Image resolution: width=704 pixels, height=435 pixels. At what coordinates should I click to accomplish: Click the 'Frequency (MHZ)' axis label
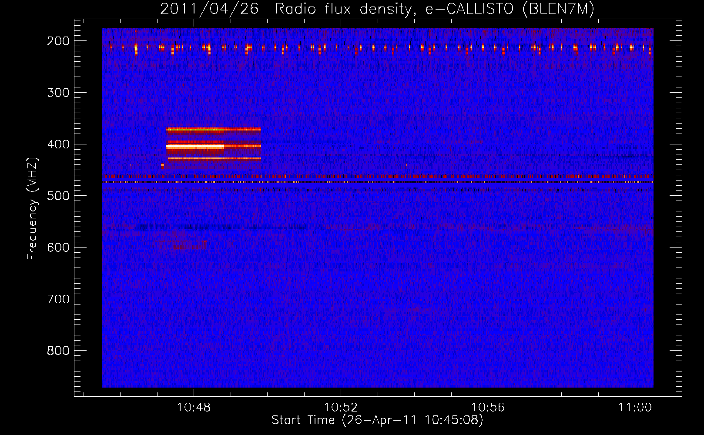(x=33, y=209)
